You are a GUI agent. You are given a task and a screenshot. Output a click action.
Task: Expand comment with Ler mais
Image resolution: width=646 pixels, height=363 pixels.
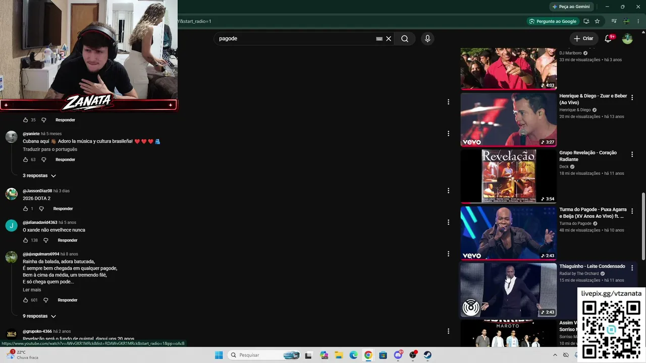click(32, 290)
